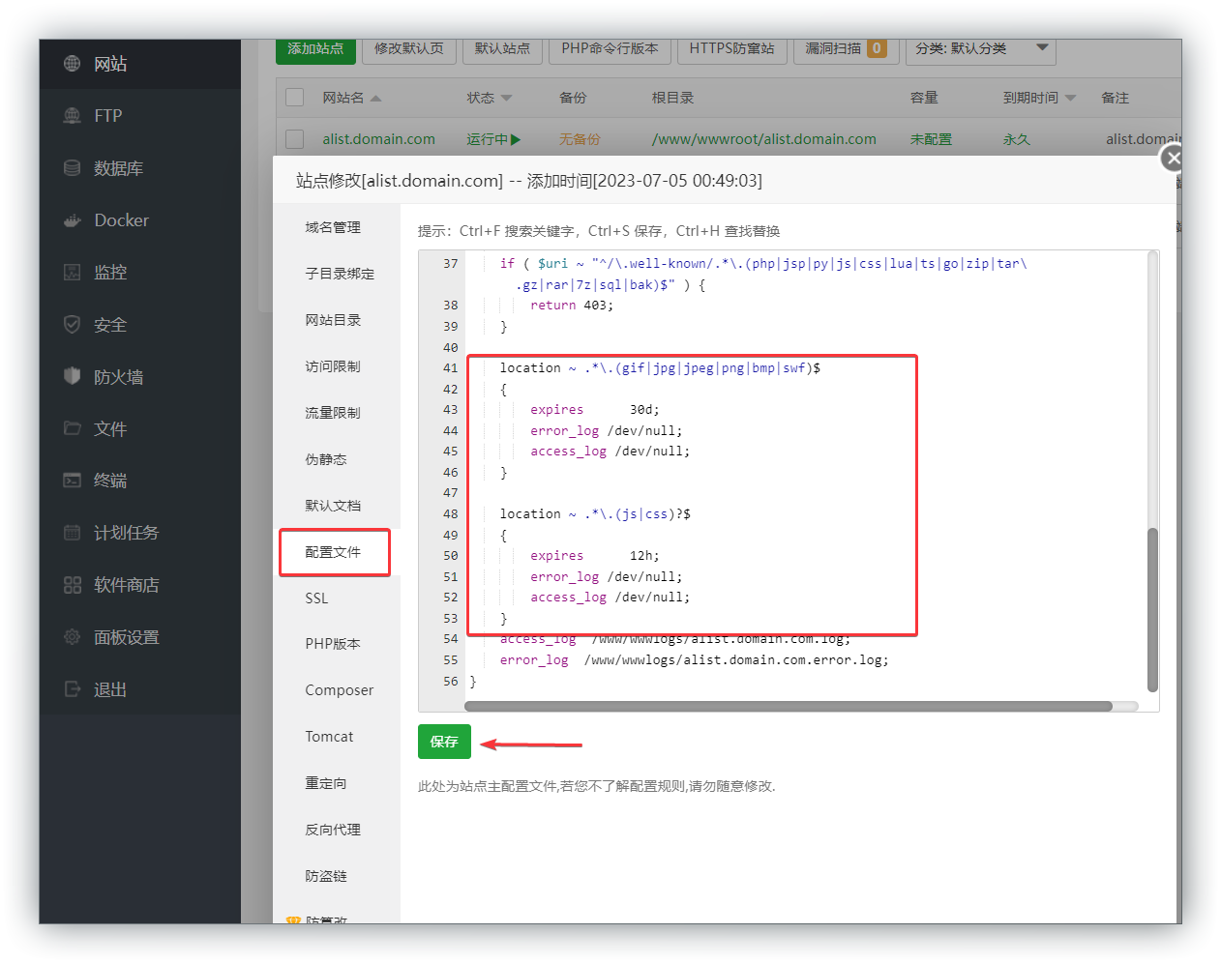Check the select-all checkbox in the site list header

click(x=294, y=97)
